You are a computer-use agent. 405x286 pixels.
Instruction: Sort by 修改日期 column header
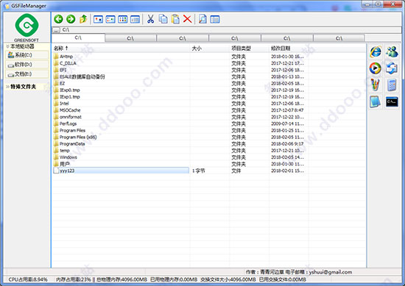pos(289,49)
